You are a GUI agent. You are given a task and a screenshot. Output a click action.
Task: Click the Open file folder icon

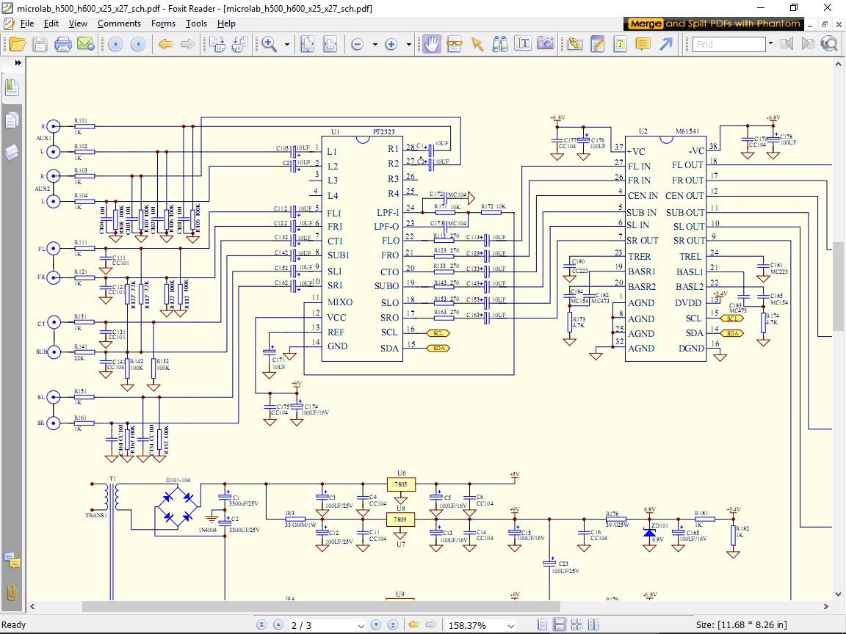[x=17, y=44]
